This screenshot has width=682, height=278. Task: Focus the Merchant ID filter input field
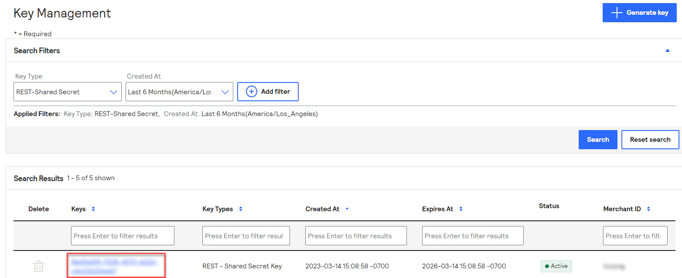tap(635, 236)
